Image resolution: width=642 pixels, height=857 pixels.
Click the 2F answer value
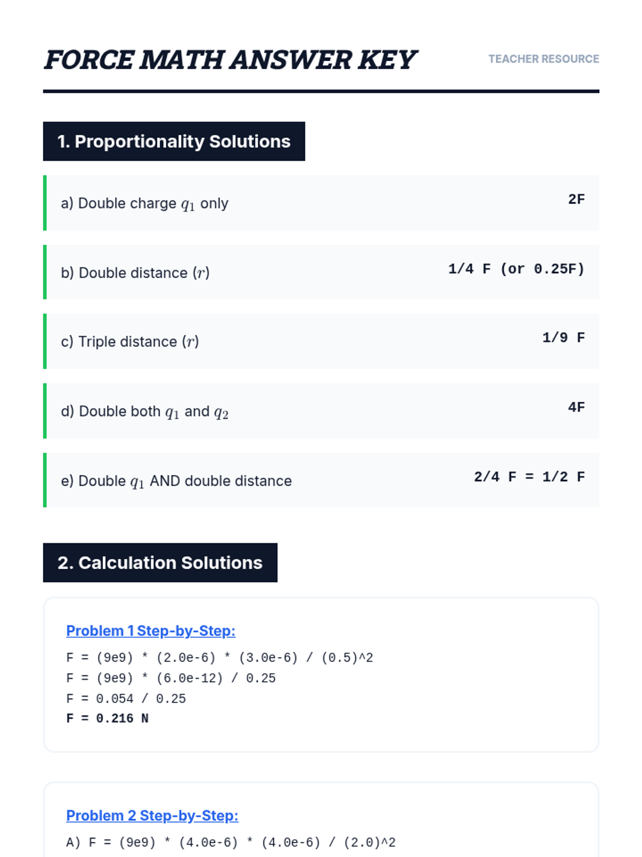(576, 199)
